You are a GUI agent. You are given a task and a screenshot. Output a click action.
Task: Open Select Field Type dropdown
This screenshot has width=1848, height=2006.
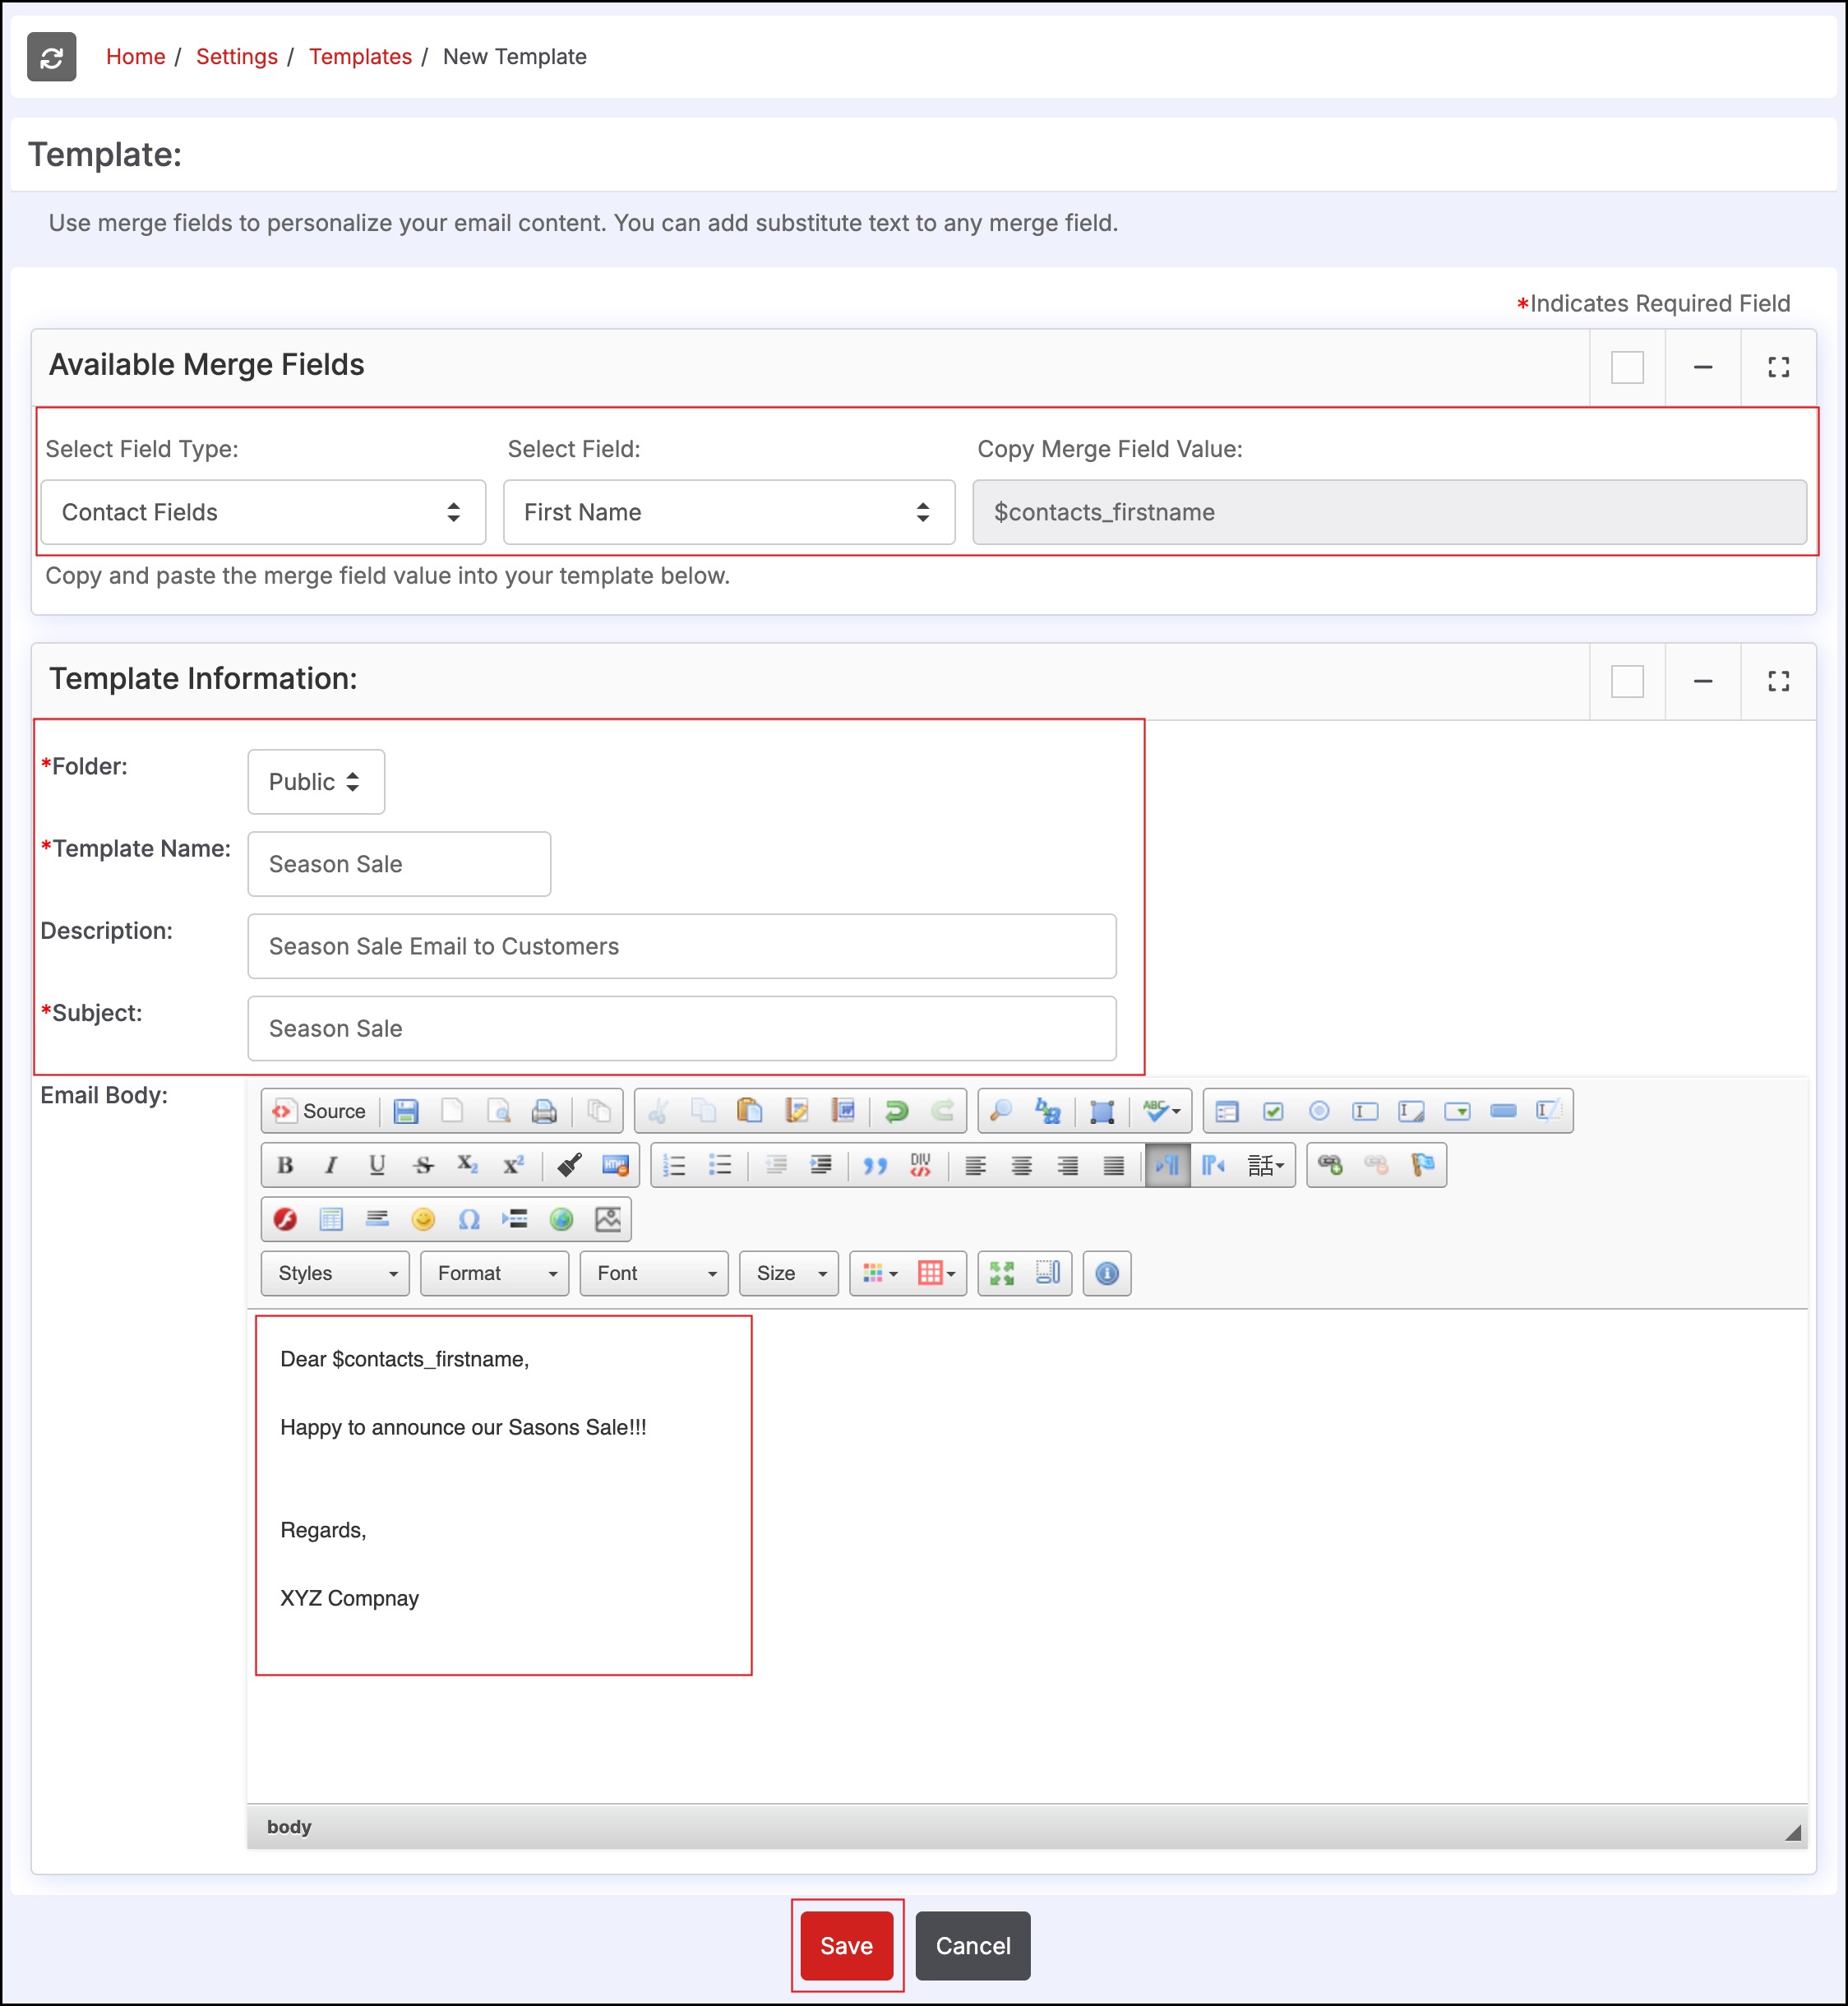263,512
